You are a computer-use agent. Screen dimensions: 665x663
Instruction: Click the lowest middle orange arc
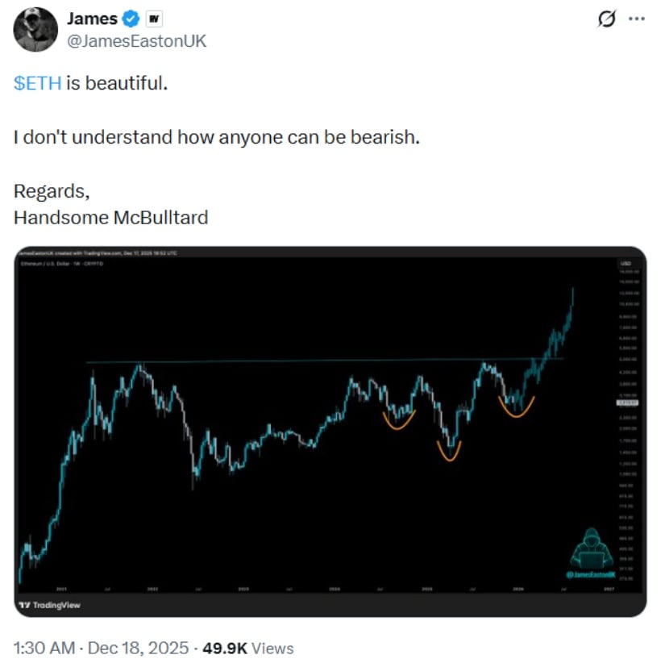pyautogui.click(x=449, y=452)
